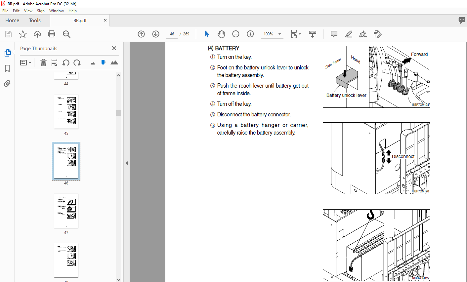Open Page Thumbnails sidebar icon
Image resolution: width=467 pixels, height=282 pixels.
point(7,53)
